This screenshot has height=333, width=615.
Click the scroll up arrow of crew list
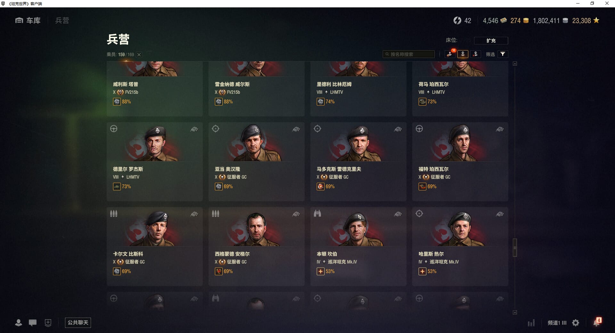click(515, 64)
